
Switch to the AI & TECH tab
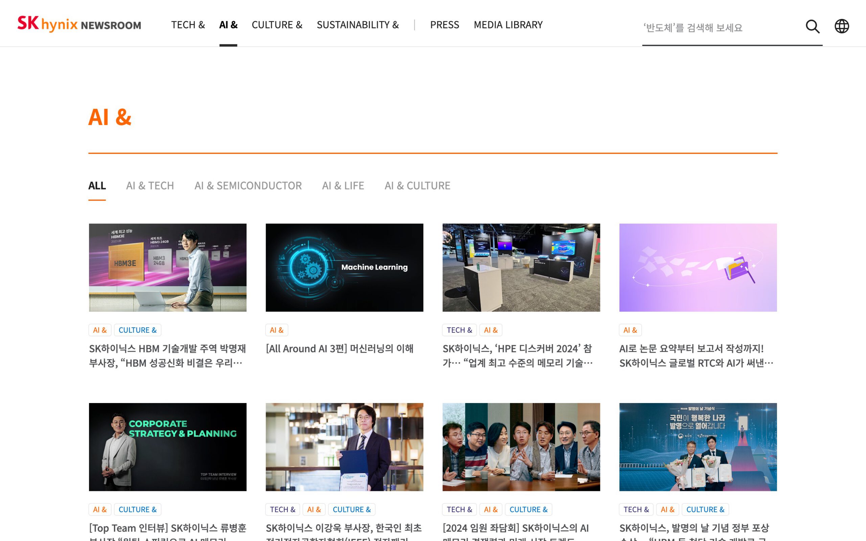pos(150,186)
